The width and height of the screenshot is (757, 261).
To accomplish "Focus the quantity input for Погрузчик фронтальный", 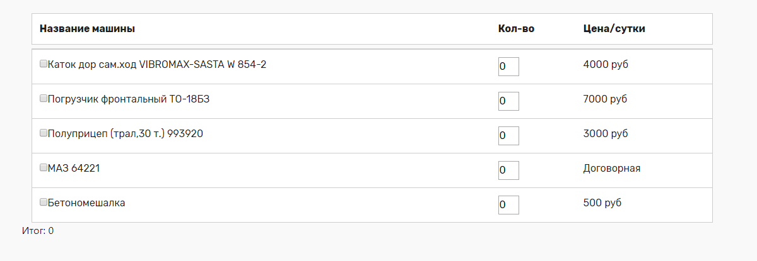I will 508,101.
